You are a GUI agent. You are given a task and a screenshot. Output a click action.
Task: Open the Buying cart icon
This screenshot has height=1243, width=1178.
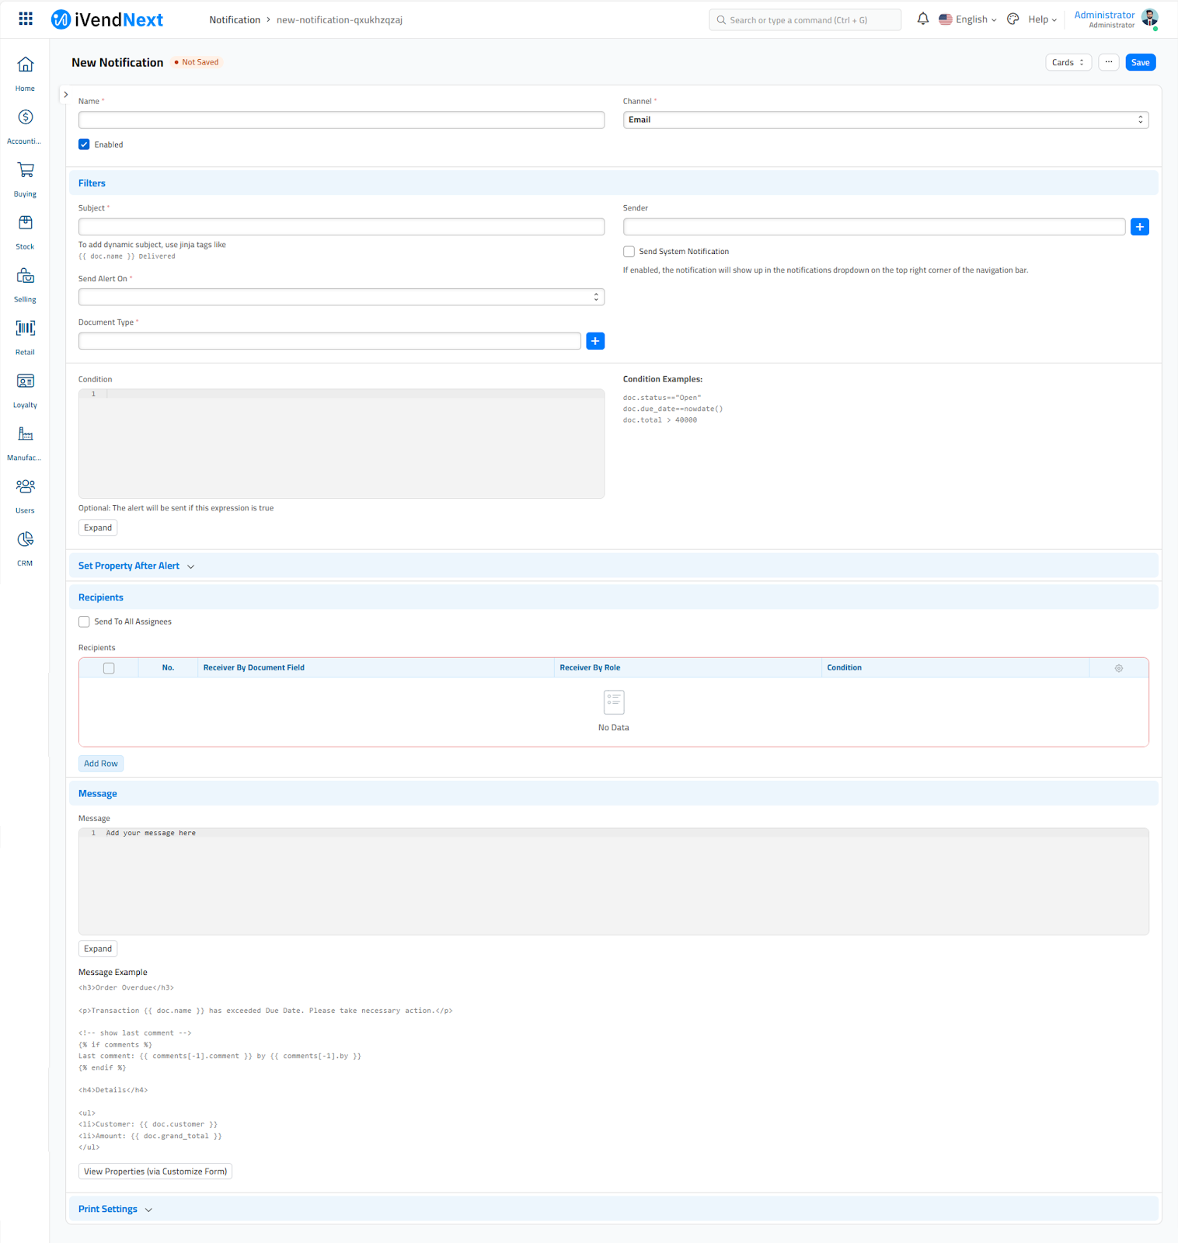point(25,171)
